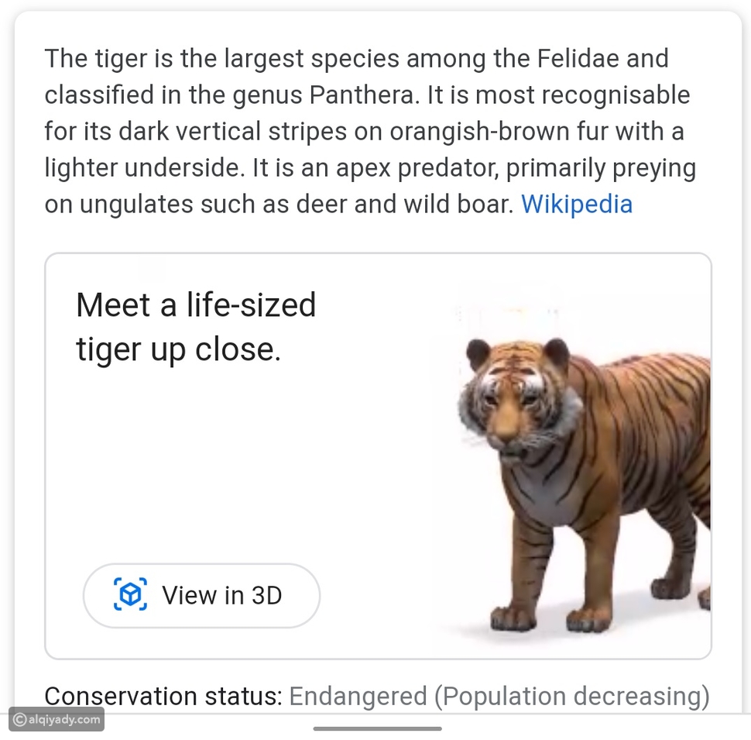Select "tiger up close." text line
The image size is (751, 740).
pyautogui.click(x=178, y=350)
